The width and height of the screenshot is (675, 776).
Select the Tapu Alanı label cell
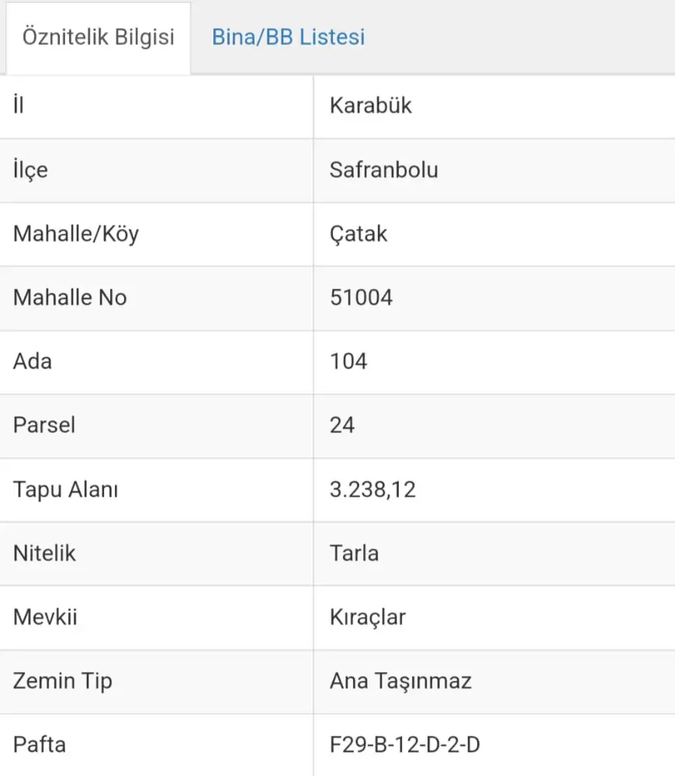click(x=65, y=490)
